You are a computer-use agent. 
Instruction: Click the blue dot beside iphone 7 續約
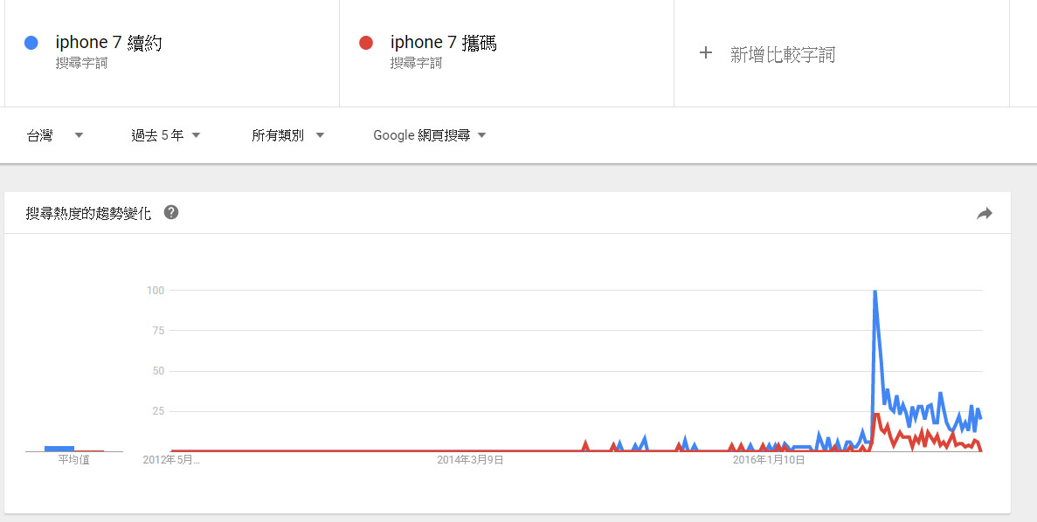coord(31,42)
